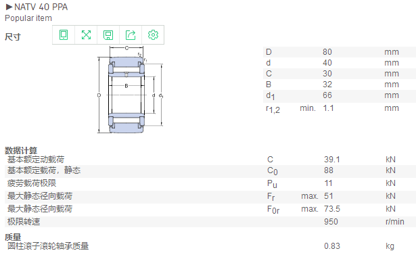
Task: Click the floppy disk save icon
Action: [x=108, y=34]
